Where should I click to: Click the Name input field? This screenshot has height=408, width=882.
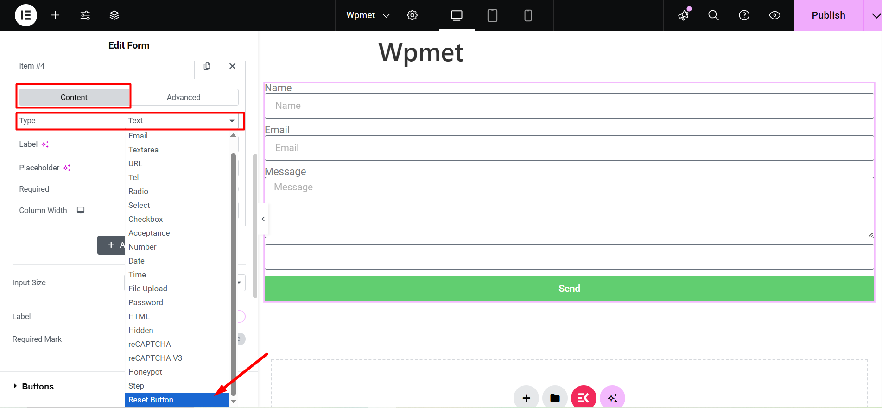pyautogui.click(x=569, y=106)
